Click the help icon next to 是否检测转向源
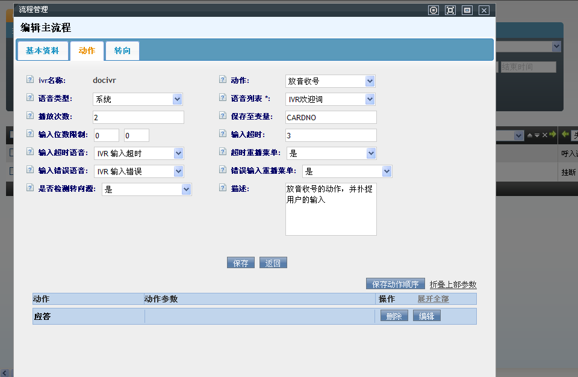 tap(30, 188)
